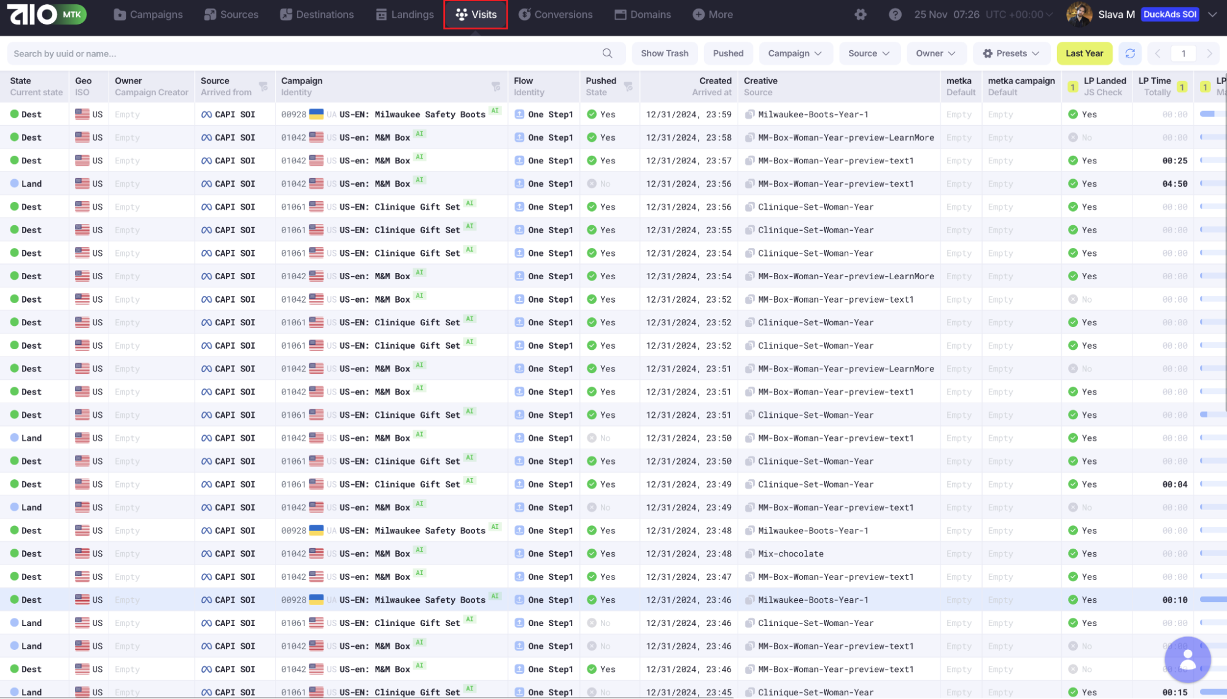Click the LP progress bar in first row
This screenshot has width=1227, height=699.
pyautogui.click(x=1210, y=114)
